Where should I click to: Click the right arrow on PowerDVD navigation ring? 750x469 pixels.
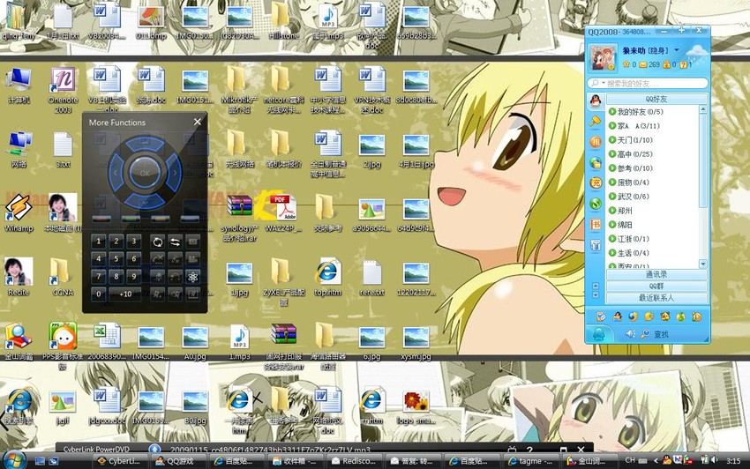point(174,173)
